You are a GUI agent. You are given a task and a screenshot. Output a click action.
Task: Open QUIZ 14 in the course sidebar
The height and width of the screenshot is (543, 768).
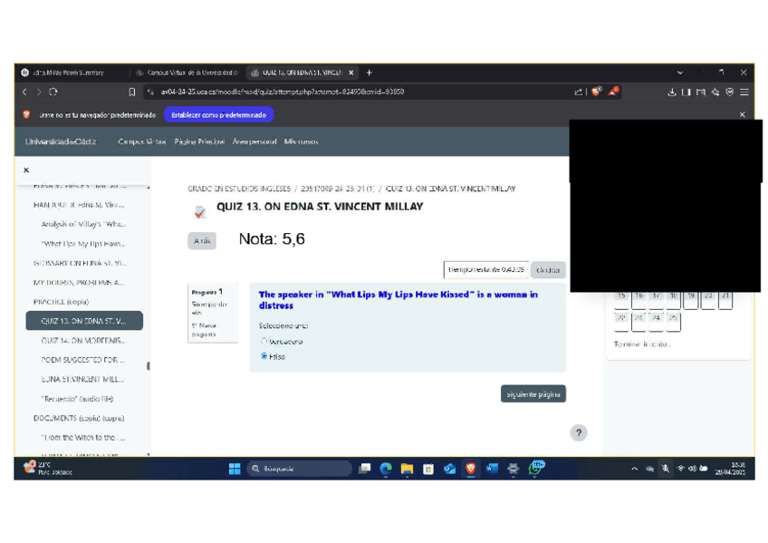82,341
